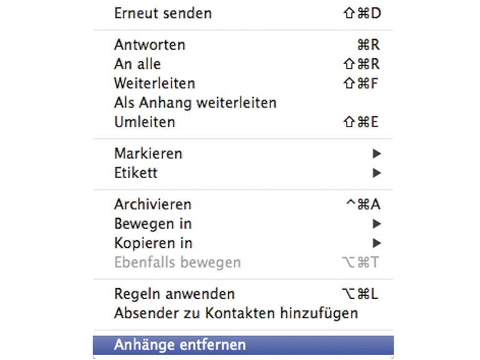Open the Bewegen in submenu arrow
The image size is (480, 360).
376,224
